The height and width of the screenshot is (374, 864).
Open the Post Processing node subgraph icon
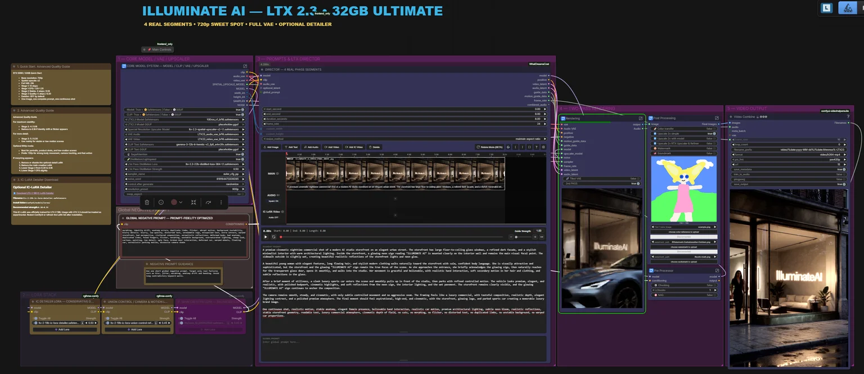coord(717,118)
